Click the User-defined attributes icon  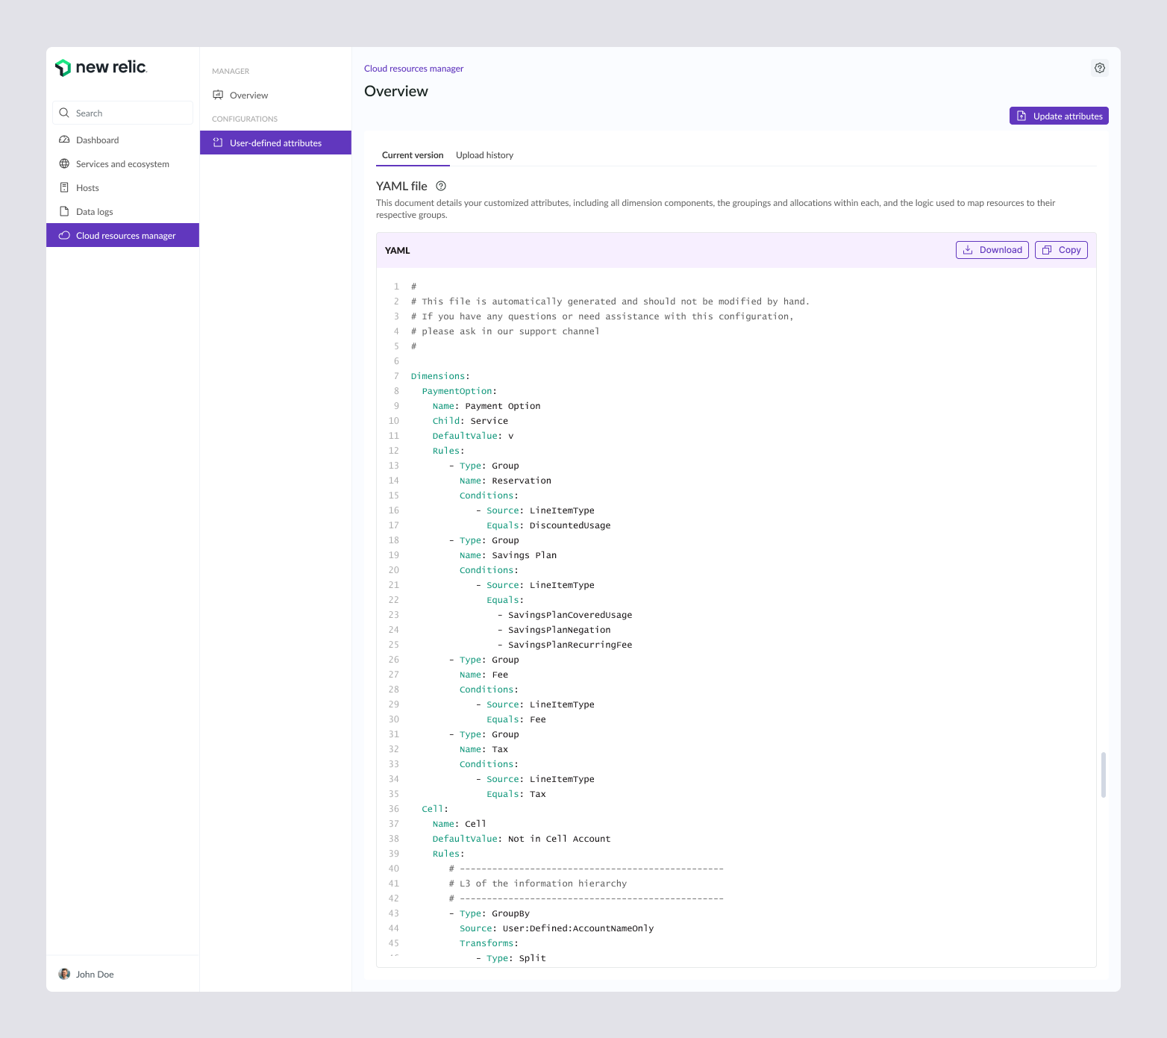(x=218, y=143)
